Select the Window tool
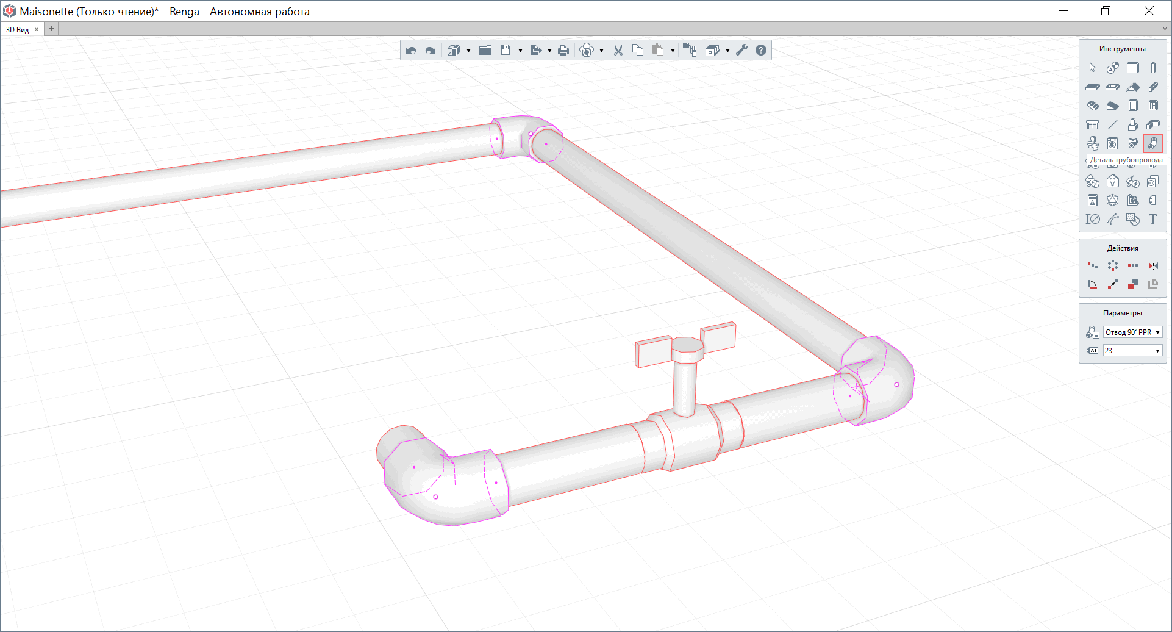The image size is (1172, 632). point(1153,106)
